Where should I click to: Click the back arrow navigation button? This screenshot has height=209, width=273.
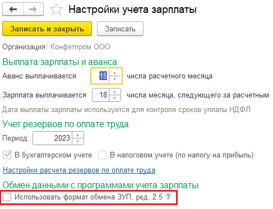(13, 9)
